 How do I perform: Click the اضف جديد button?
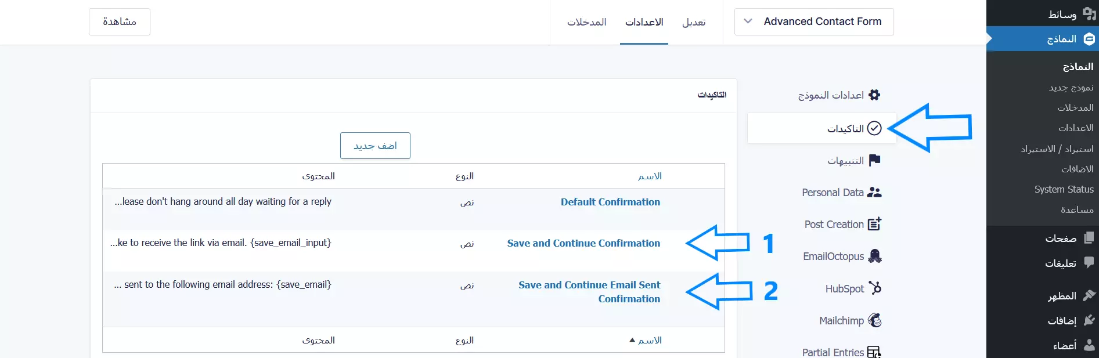click(375, 146)
